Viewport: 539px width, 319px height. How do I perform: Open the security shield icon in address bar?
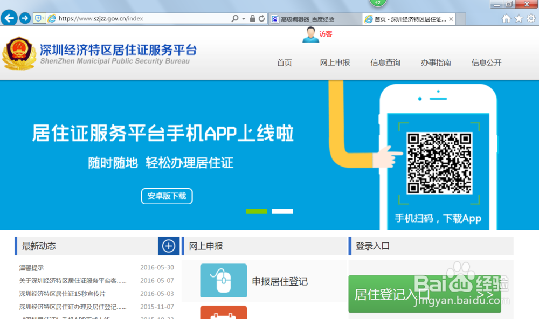[x=38, y=18]
